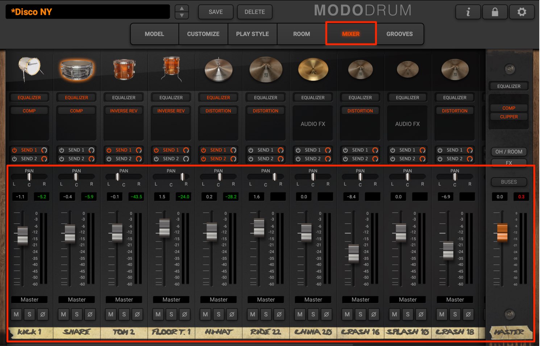Click the lock icon
This screenshot has height=346, width=540.
click(x=495, y=12)
